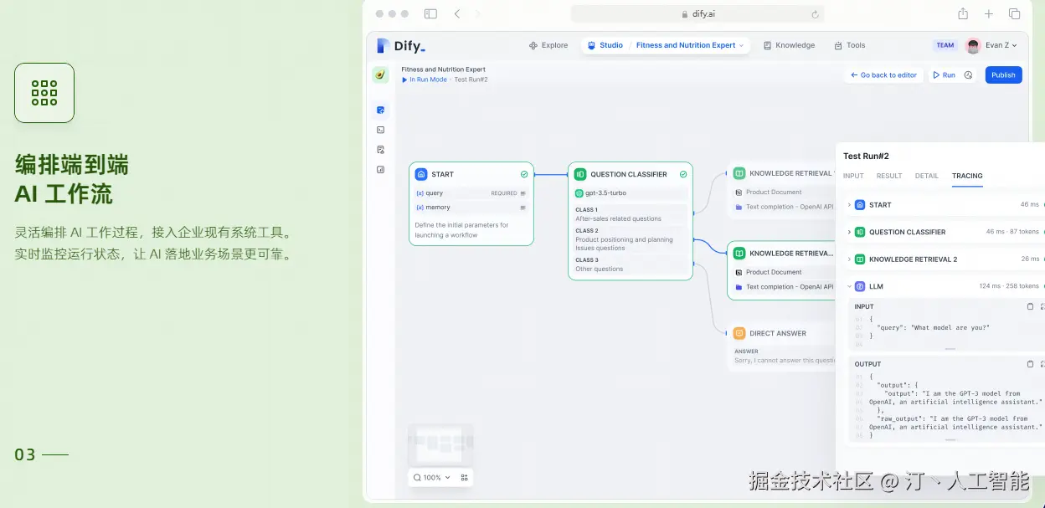Click the gpt-3.5-turbo model row
Screen dimensions: 1045x508
pyautogui.click(x=631, y=193)
